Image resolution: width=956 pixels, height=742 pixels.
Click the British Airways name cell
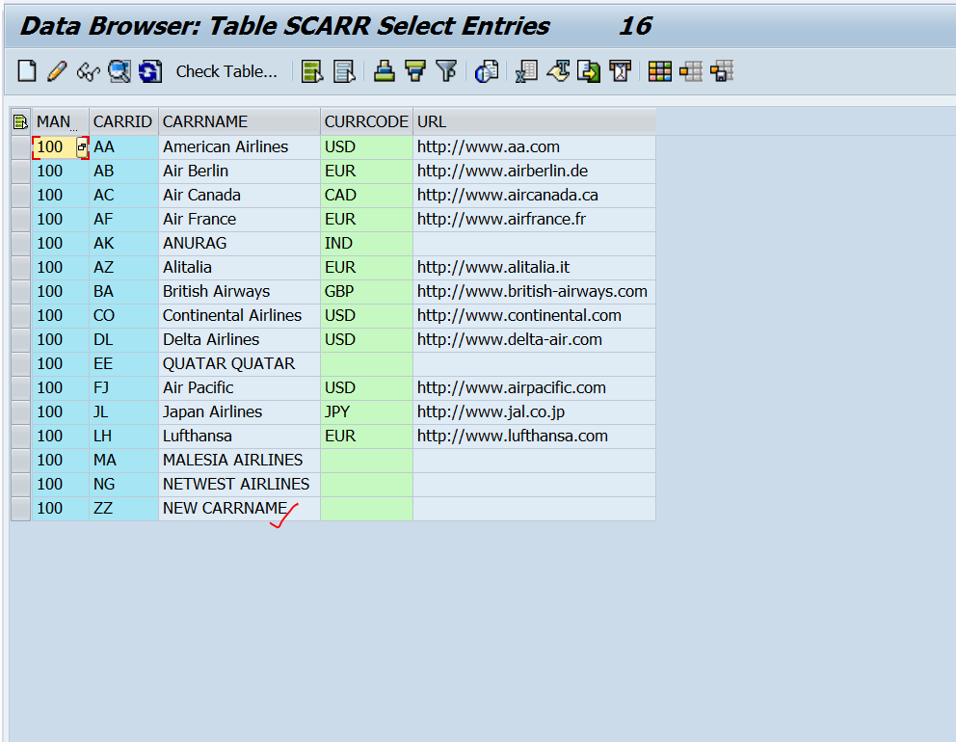240,291
